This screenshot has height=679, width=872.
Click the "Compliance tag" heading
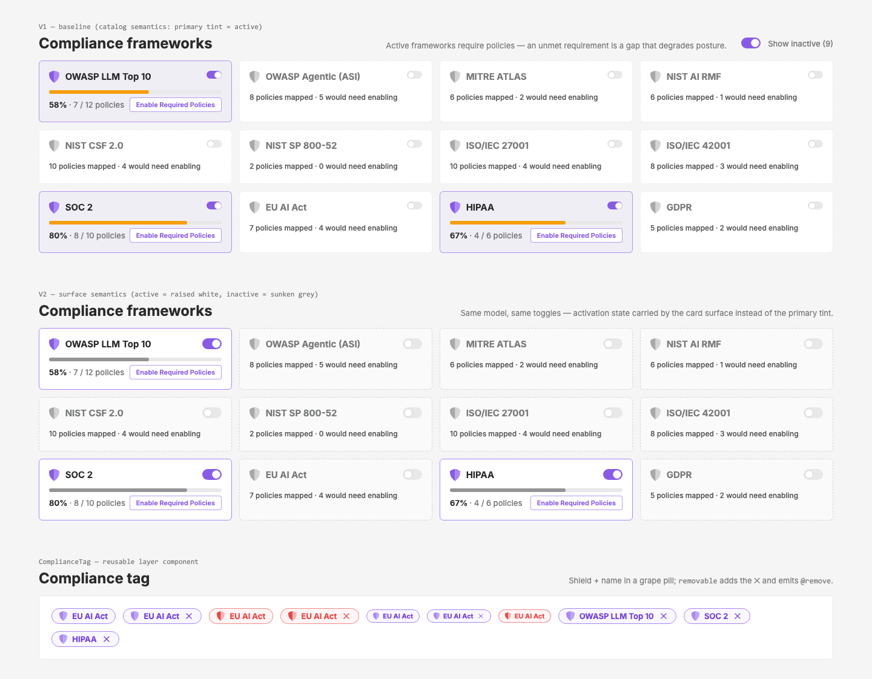click(x=94, y=579)
